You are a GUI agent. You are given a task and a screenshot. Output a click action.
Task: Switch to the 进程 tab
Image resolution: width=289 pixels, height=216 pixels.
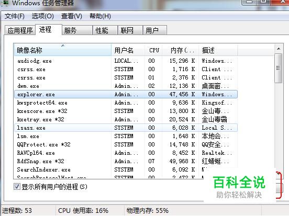pyautogui.click(x=49, y=29)
